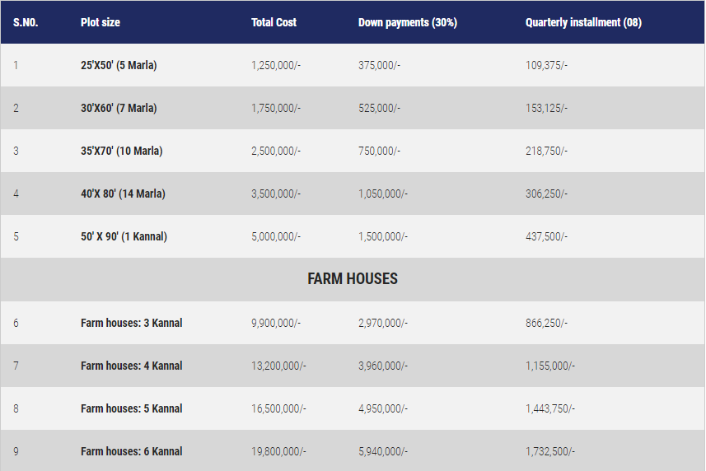Screen dimensions: 706x471
Task: Click the FARM HOUSES section heading
Action: click(353, 279)
